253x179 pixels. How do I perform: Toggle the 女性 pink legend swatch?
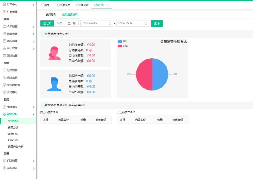[x=120, y=46]
